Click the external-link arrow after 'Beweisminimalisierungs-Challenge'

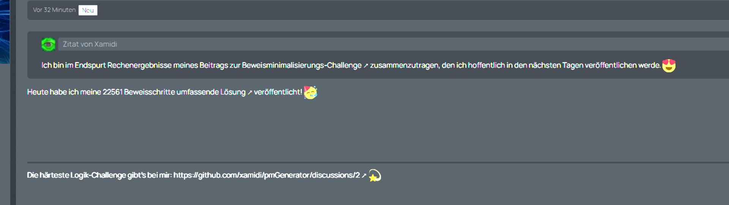click(366, 66)
